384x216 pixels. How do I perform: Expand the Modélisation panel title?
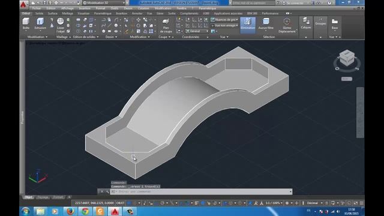[x=37, y=37]
